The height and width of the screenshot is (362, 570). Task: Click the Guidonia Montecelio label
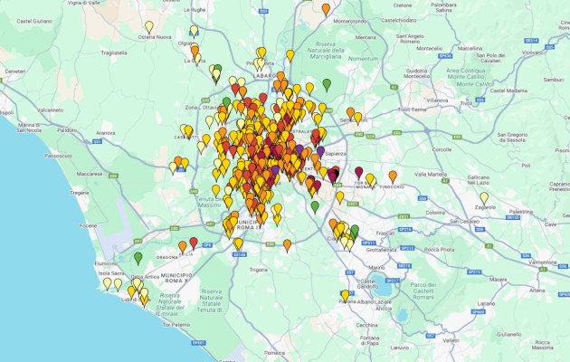[419, 73]
